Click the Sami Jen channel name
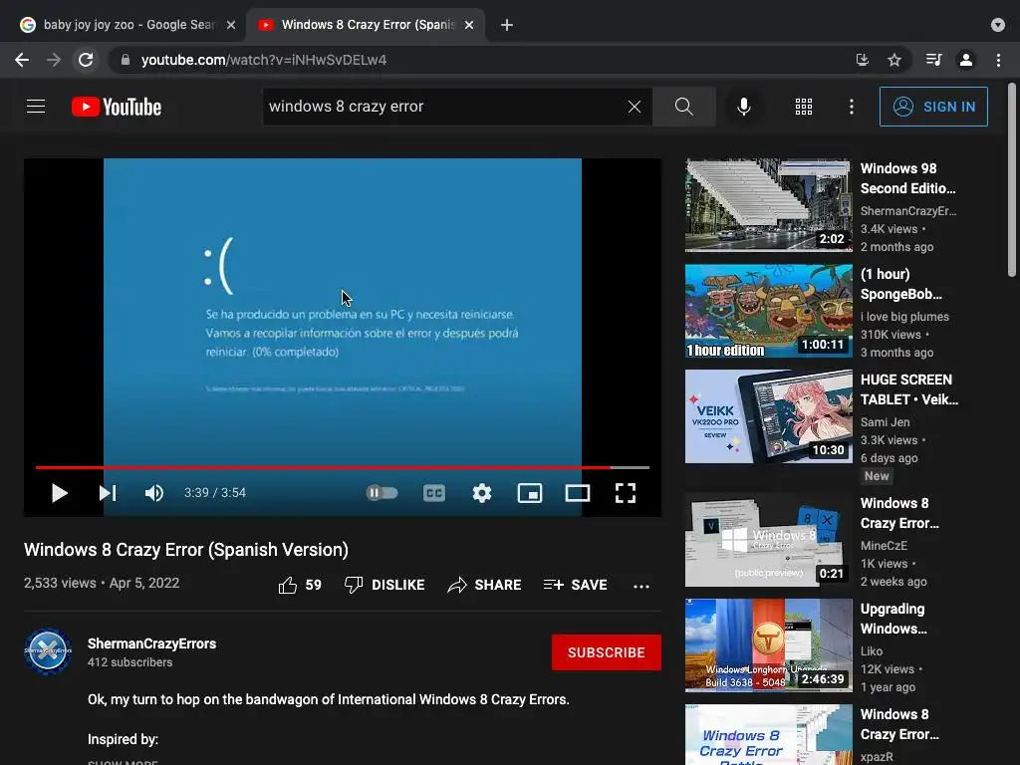The width and height of the screenshot is (1020, 765). (885, 422)
